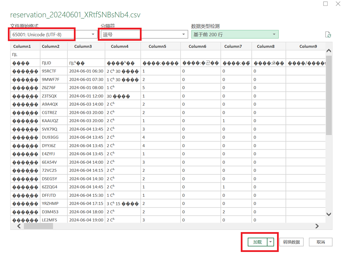Image resolution: width=342 pixels, height=254 pixels.
Task: Click the cell with ID 95RCTF
Action: pos(54,71)
